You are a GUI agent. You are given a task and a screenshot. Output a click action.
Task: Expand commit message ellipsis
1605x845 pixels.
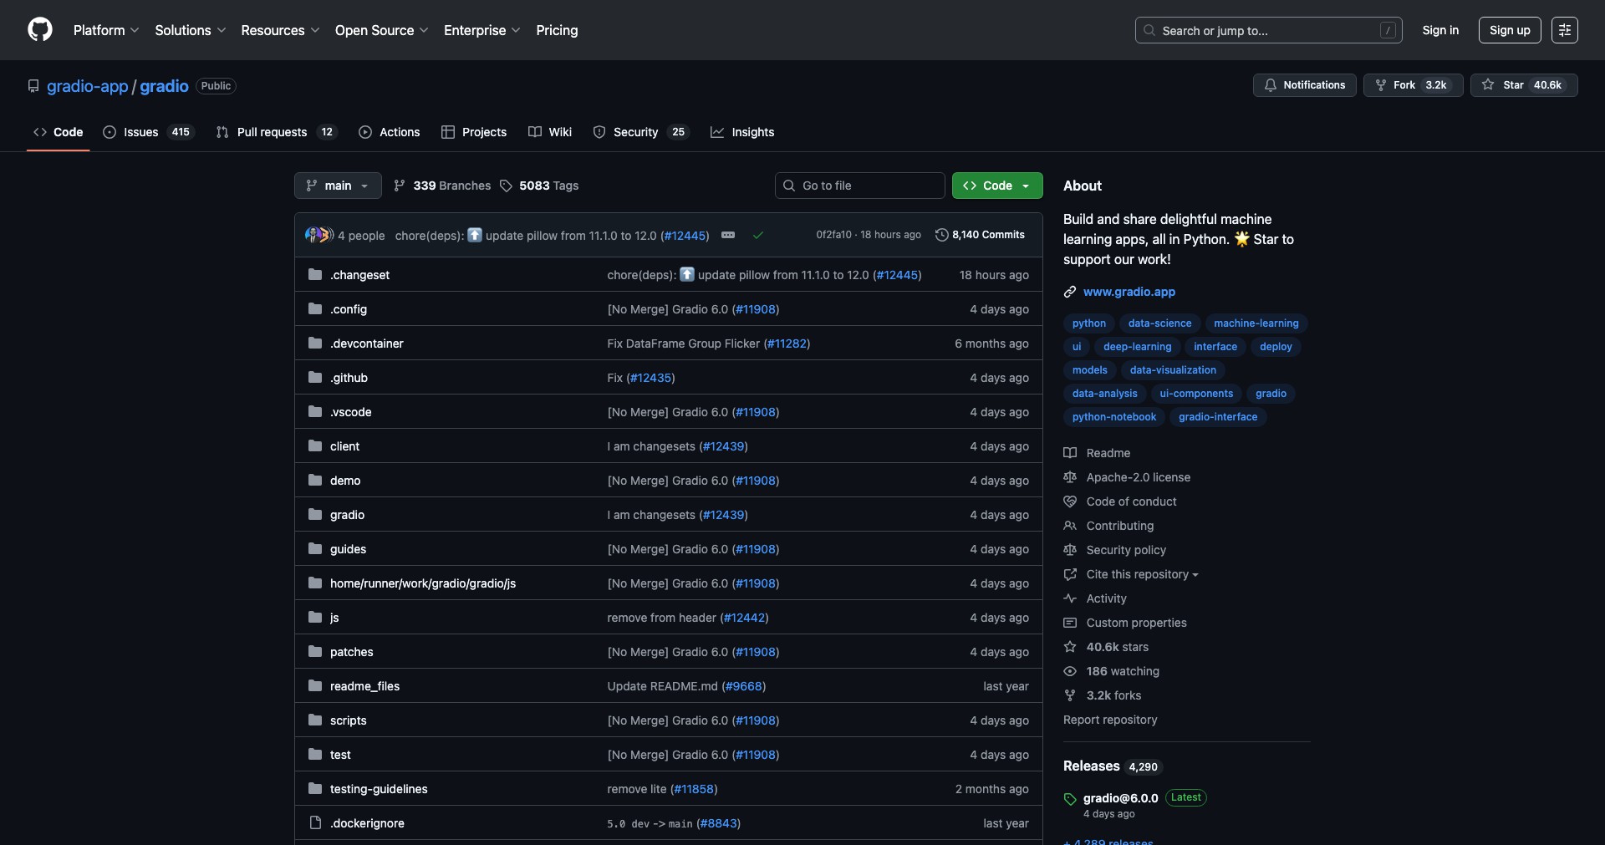click(x=728, y=235)
